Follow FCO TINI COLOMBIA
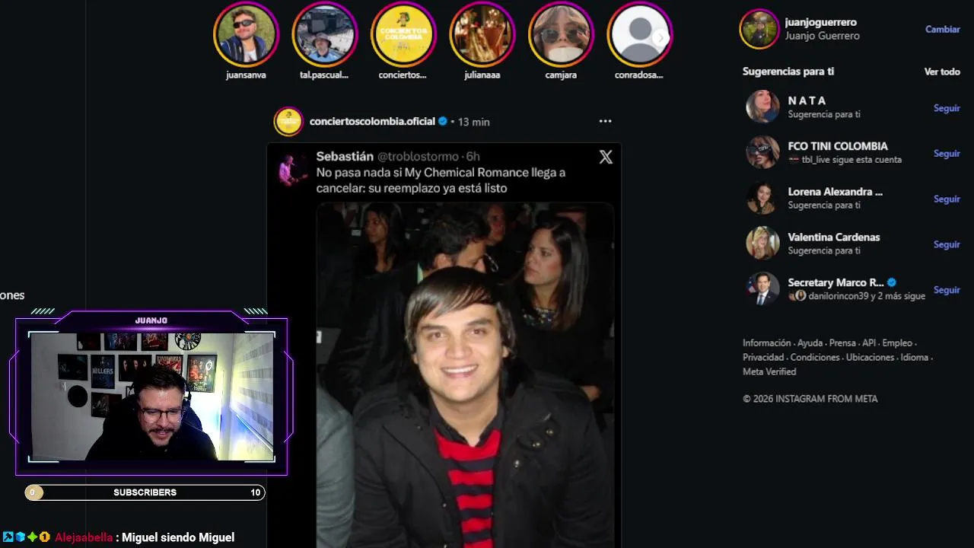Viewport: 974px width, 548px height. click(x=947, y=153)
